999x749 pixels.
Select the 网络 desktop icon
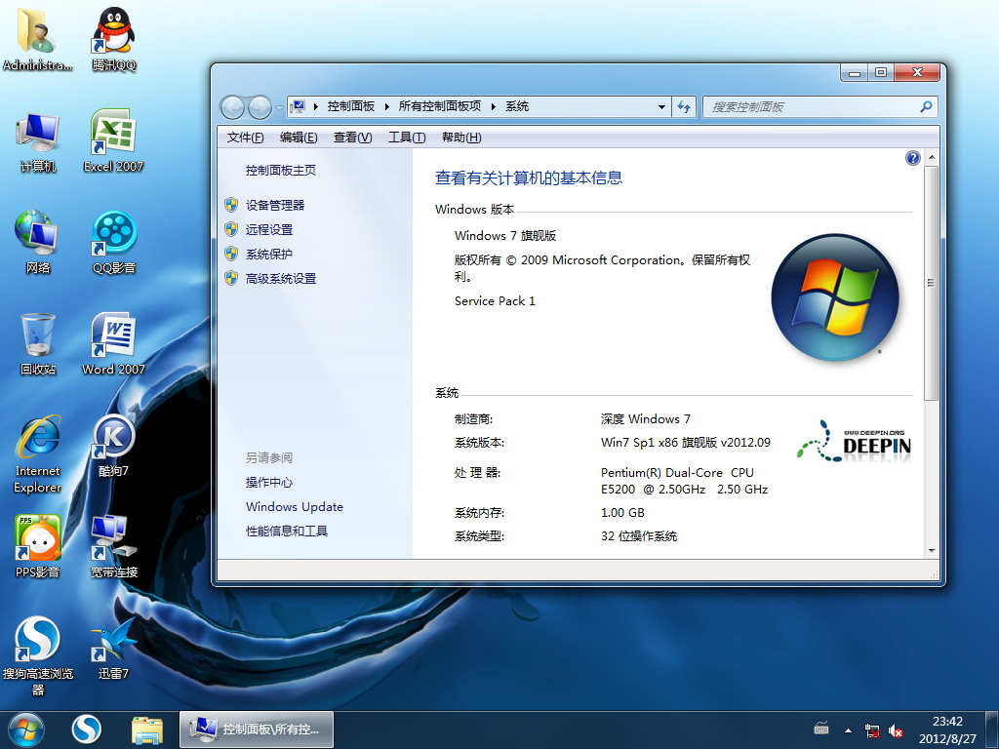(x=38, y=242)
